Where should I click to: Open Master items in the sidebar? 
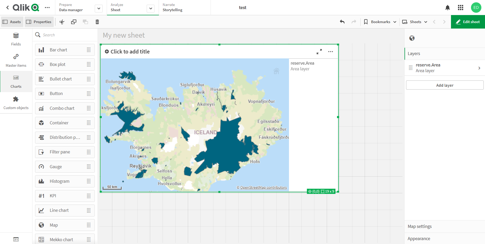click(16, 60)
